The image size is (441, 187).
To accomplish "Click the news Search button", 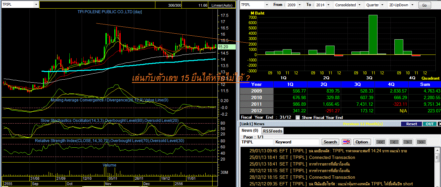I will click(330, 142).
